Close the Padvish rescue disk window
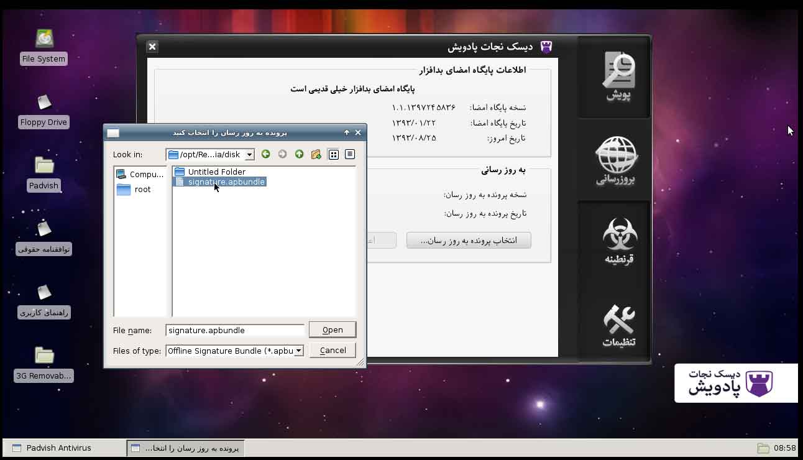The height and width of the screenshot is (460, 803). [152, 47]
